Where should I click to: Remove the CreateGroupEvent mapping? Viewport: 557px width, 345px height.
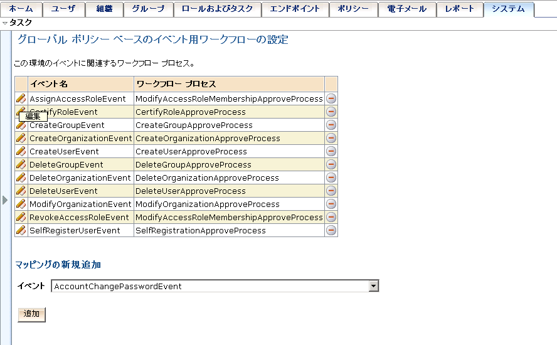pyautogui.click(x=331, y=125)
